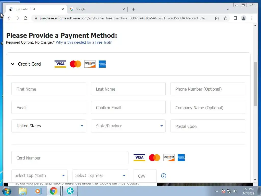Viewport: 261px width, 196px height.
Task: Switch to the Google tab
Action: [x=97, y=9]
